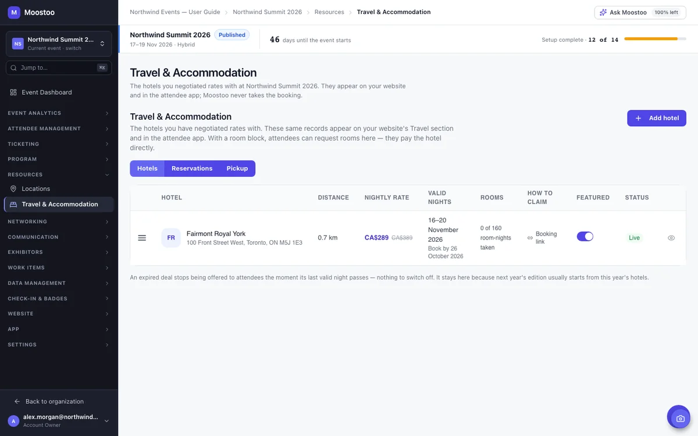Switch to the Reservations tab

pyautogui.click(x=192, y=169)
